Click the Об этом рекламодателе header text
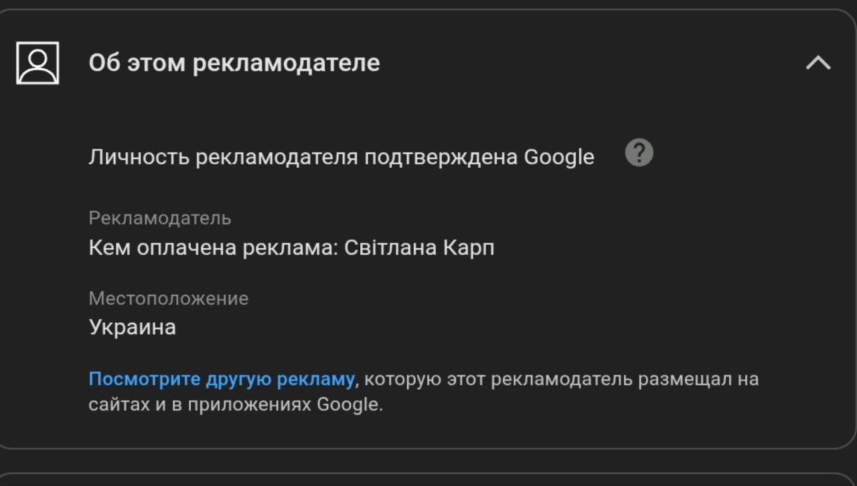The width and height of the screenshot is (857, 486). click(x=234, y=63)
